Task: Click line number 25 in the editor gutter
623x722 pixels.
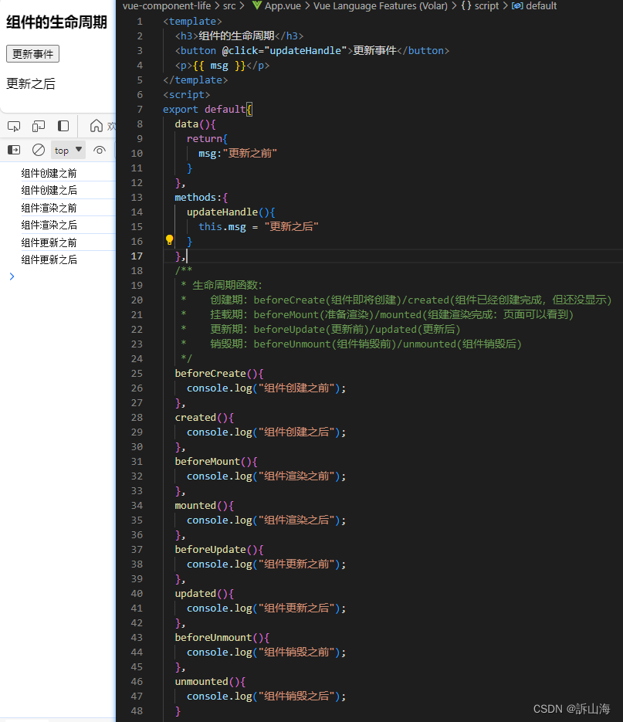Action: 137,374
